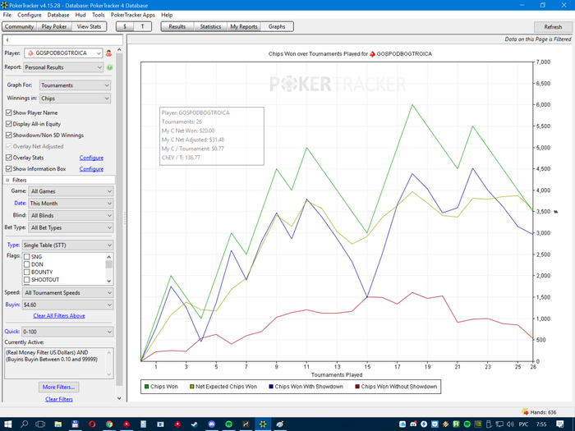The width and height of the screenshot is (575, 431).
Task: Open the Graph For Tournaments dropdown
Action: pyautogui.click(x=75, y=85)
